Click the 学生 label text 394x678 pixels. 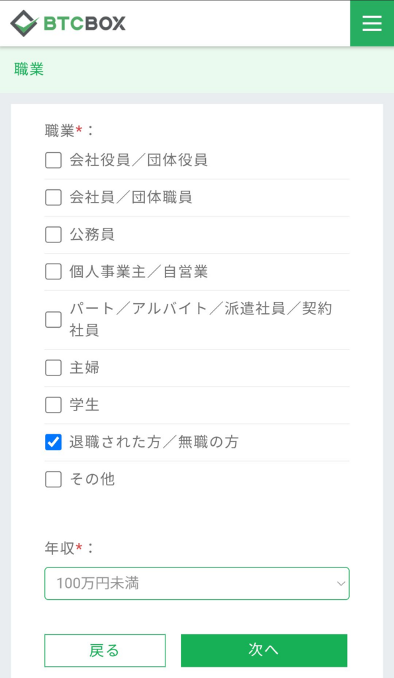pos(84,405)
